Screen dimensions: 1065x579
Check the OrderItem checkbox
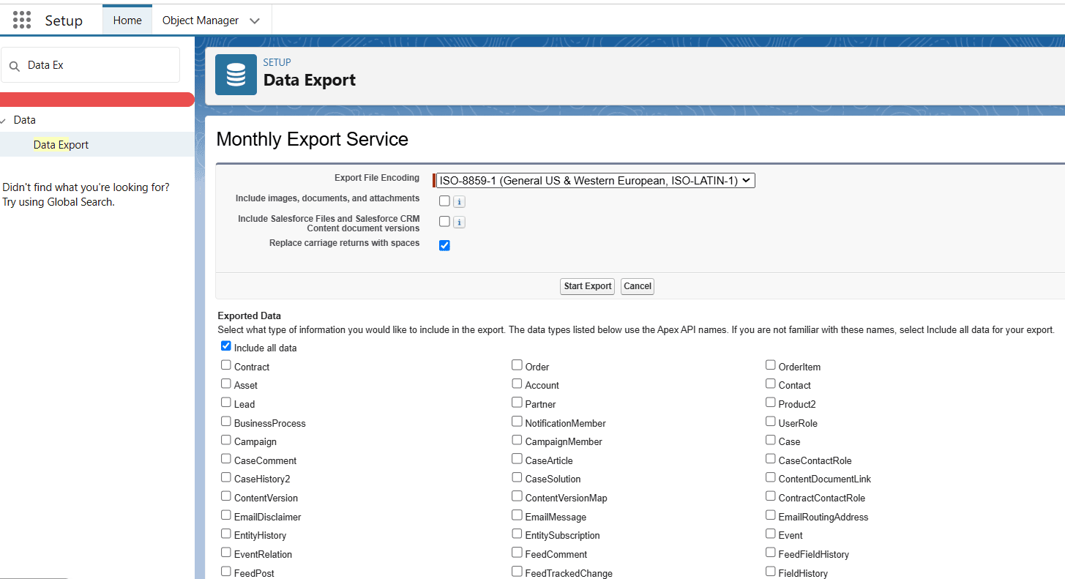click(771, 365)
